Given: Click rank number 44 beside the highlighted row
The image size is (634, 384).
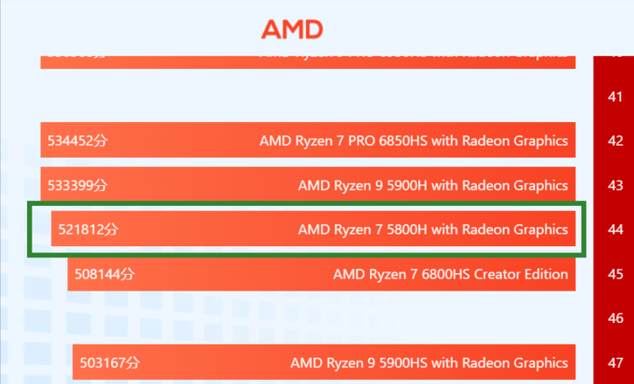Looking at the screenshot, I should click(615, 230).
